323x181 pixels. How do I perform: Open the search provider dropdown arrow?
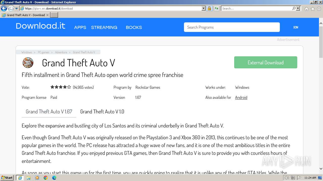[x=298, y=8]
